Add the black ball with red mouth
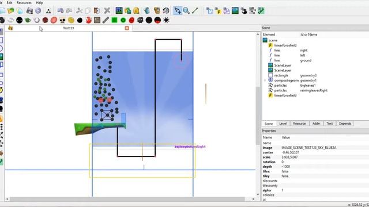The width and height of the screenshot is (369, 207). [x=157, y=20]
